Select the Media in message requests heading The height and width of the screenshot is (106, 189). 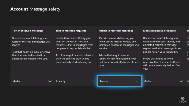(x=159, y=31)
